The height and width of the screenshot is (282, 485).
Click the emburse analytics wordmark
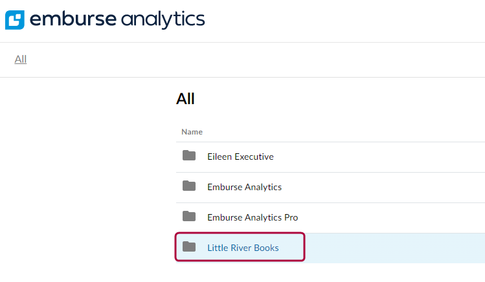(117, 19)
